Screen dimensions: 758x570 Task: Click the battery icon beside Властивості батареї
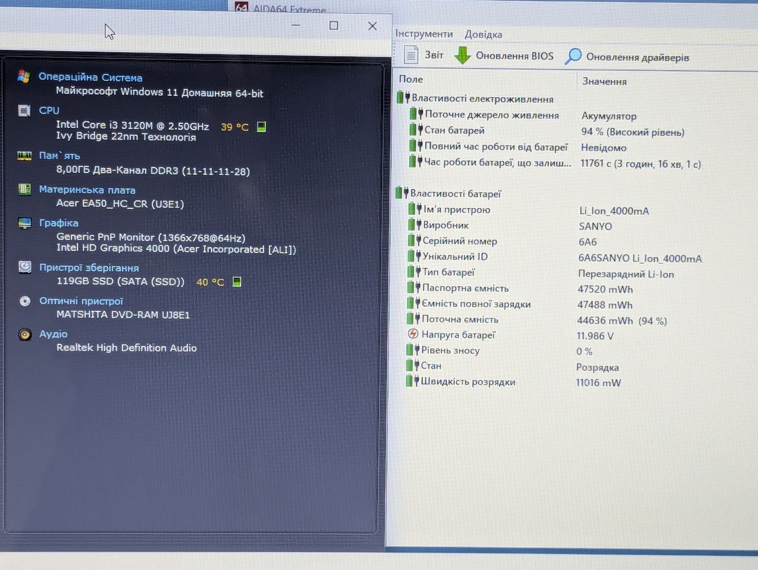(x=402, y=192)
